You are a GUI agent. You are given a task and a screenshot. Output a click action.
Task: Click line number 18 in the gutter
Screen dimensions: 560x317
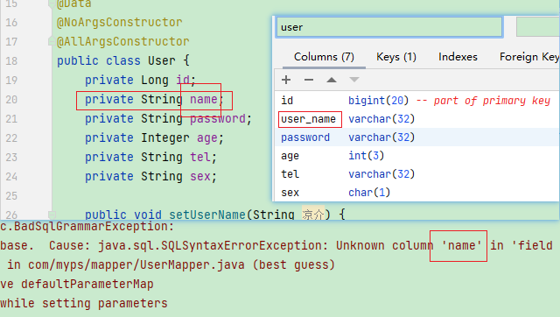pyautogui.click(x=11, y=60)
